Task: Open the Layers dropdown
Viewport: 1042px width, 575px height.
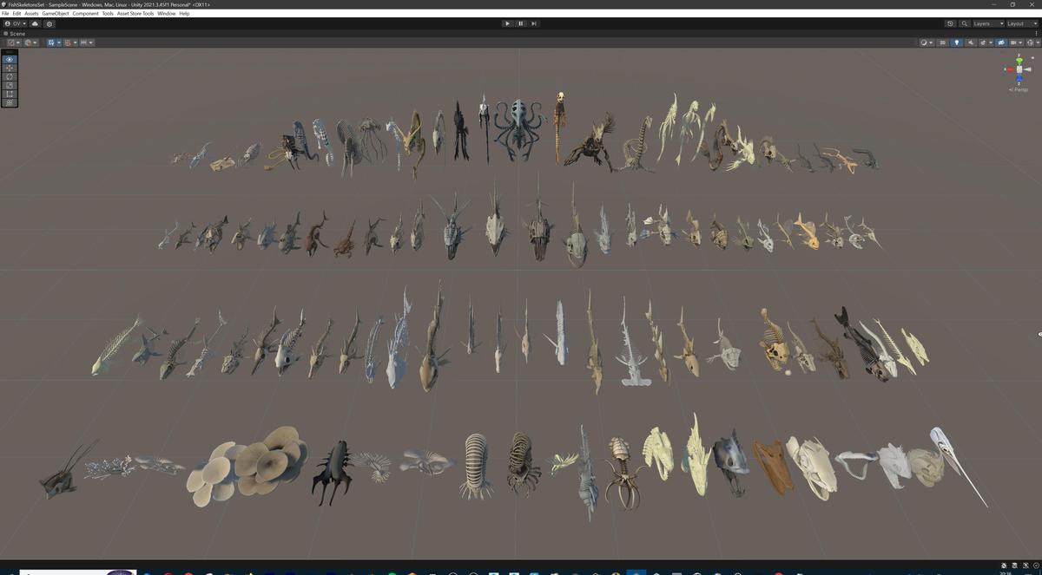Action: [x=988, y=23]
